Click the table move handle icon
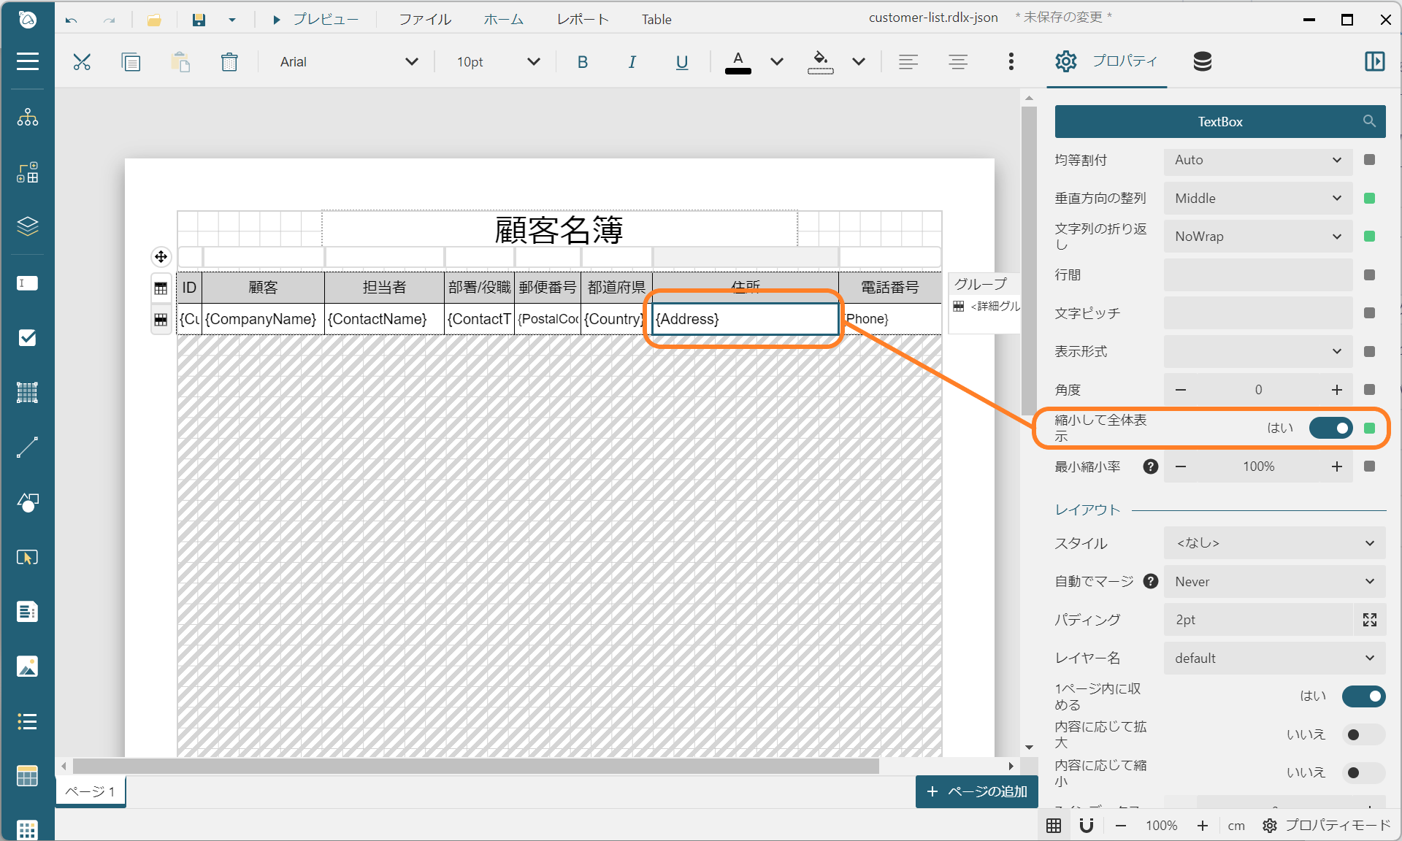Viewport: 1402px width, 841px height. tap(161, 256)
